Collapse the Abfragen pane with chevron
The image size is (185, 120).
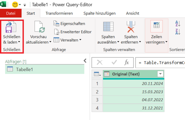coord(85,61)
